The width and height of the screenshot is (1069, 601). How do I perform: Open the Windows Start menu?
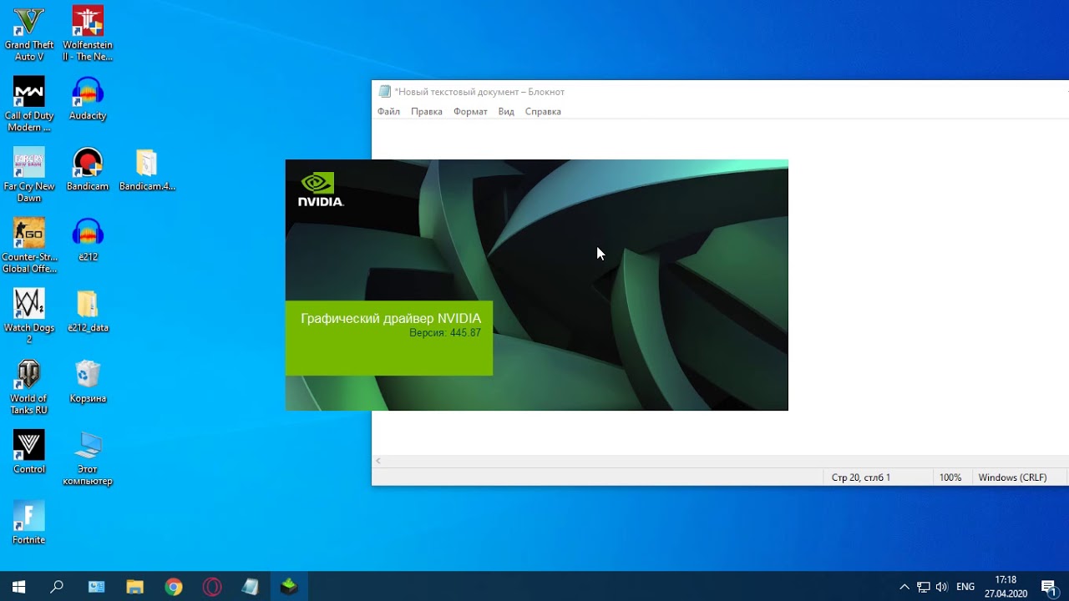18,587
